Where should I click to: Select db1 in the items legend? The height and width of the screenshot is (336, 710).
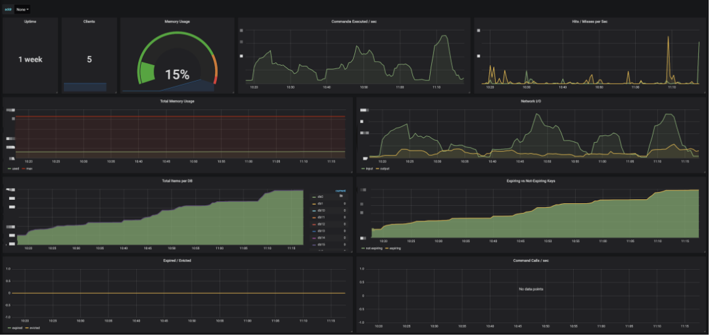pos(319,204)
